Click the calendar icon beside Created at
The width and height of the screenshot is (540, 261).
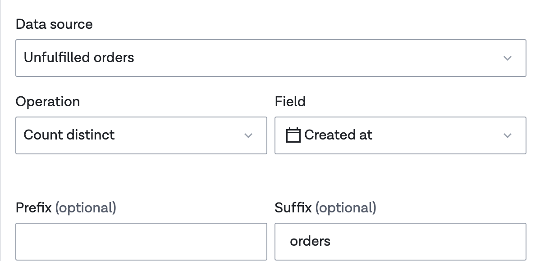click(x=293, y=135)
